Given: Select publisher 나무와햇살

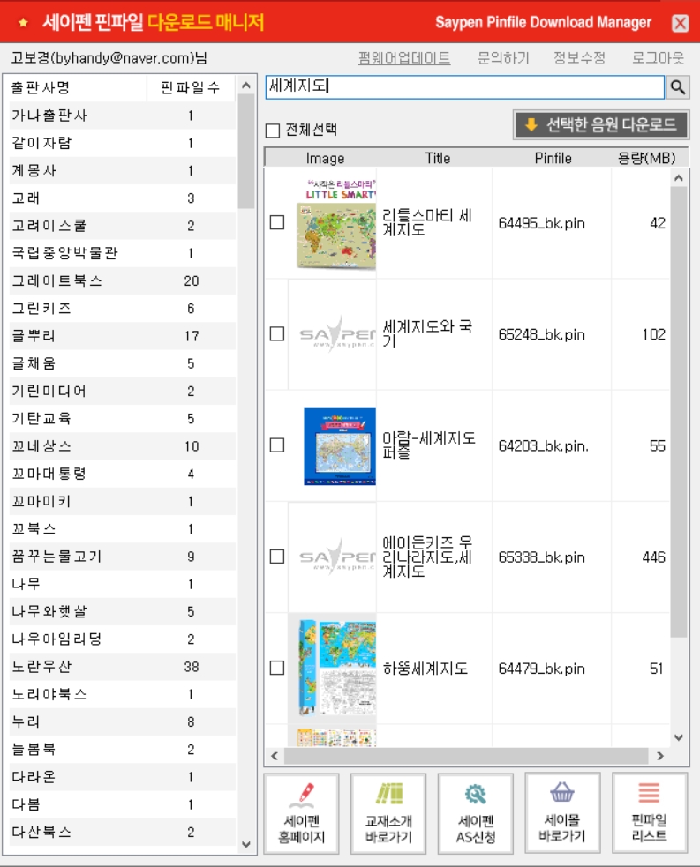Looking at the screenshot, I should click(x=123, y=611).
